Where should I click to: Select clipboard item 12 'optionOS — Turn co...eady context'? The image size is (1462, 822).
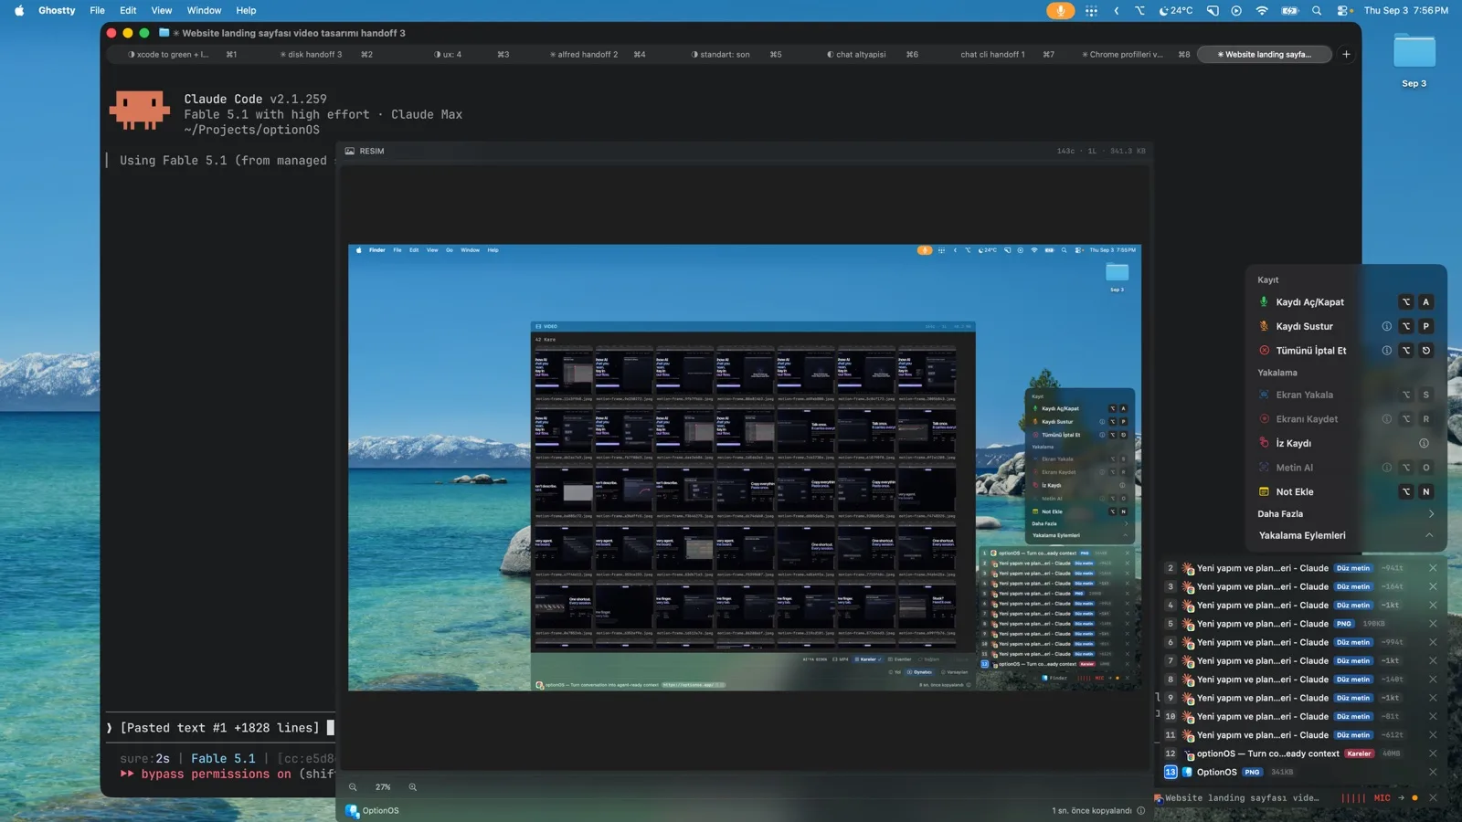point(1298,753)
